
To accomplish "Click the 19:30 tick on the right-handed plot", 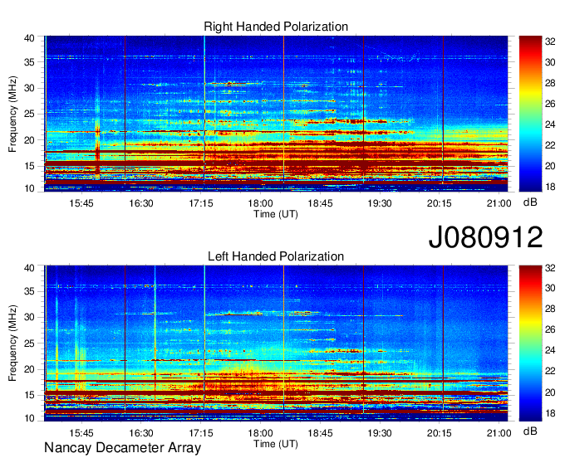I will (x=380, y=203).
